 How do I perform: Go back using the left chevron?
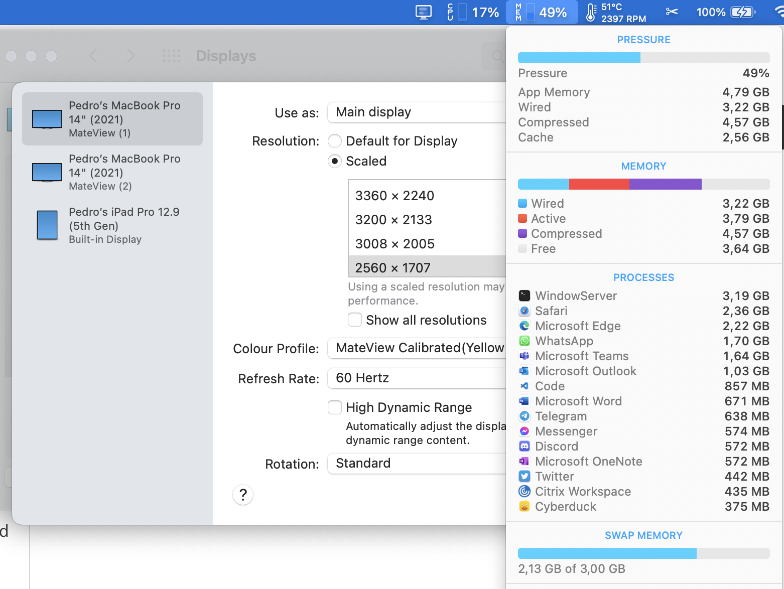(93, 56)
